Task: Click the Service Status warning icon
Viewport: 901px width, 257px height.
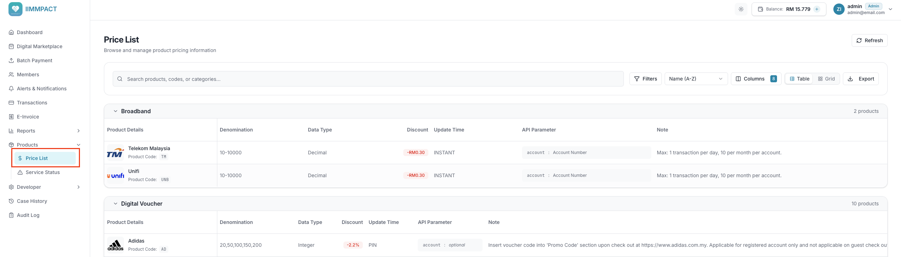Action: (20, 172)
